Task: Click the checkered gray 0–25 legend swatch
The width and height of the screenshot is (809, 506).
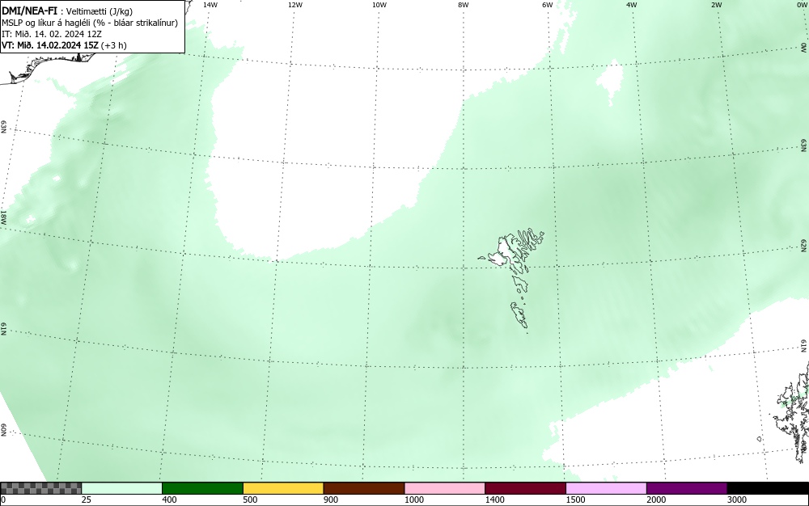Action: 41,488
